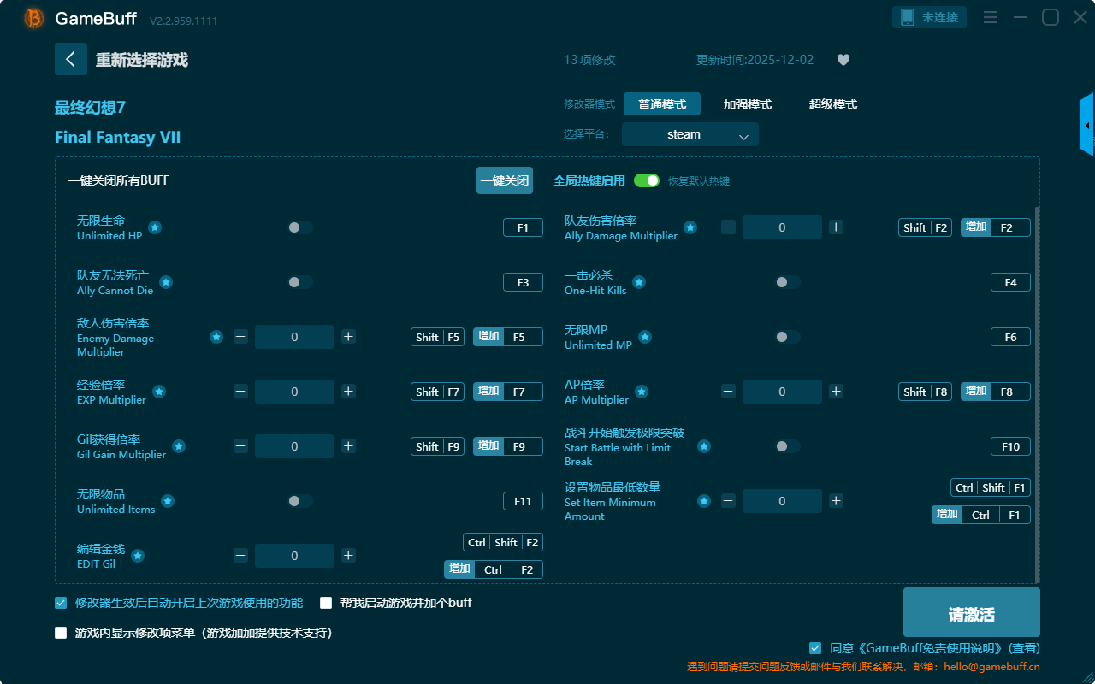This screenshot has height=684, width=1095.
Task: Click the 恢复默认热键 link
Action: click(698, 181)
